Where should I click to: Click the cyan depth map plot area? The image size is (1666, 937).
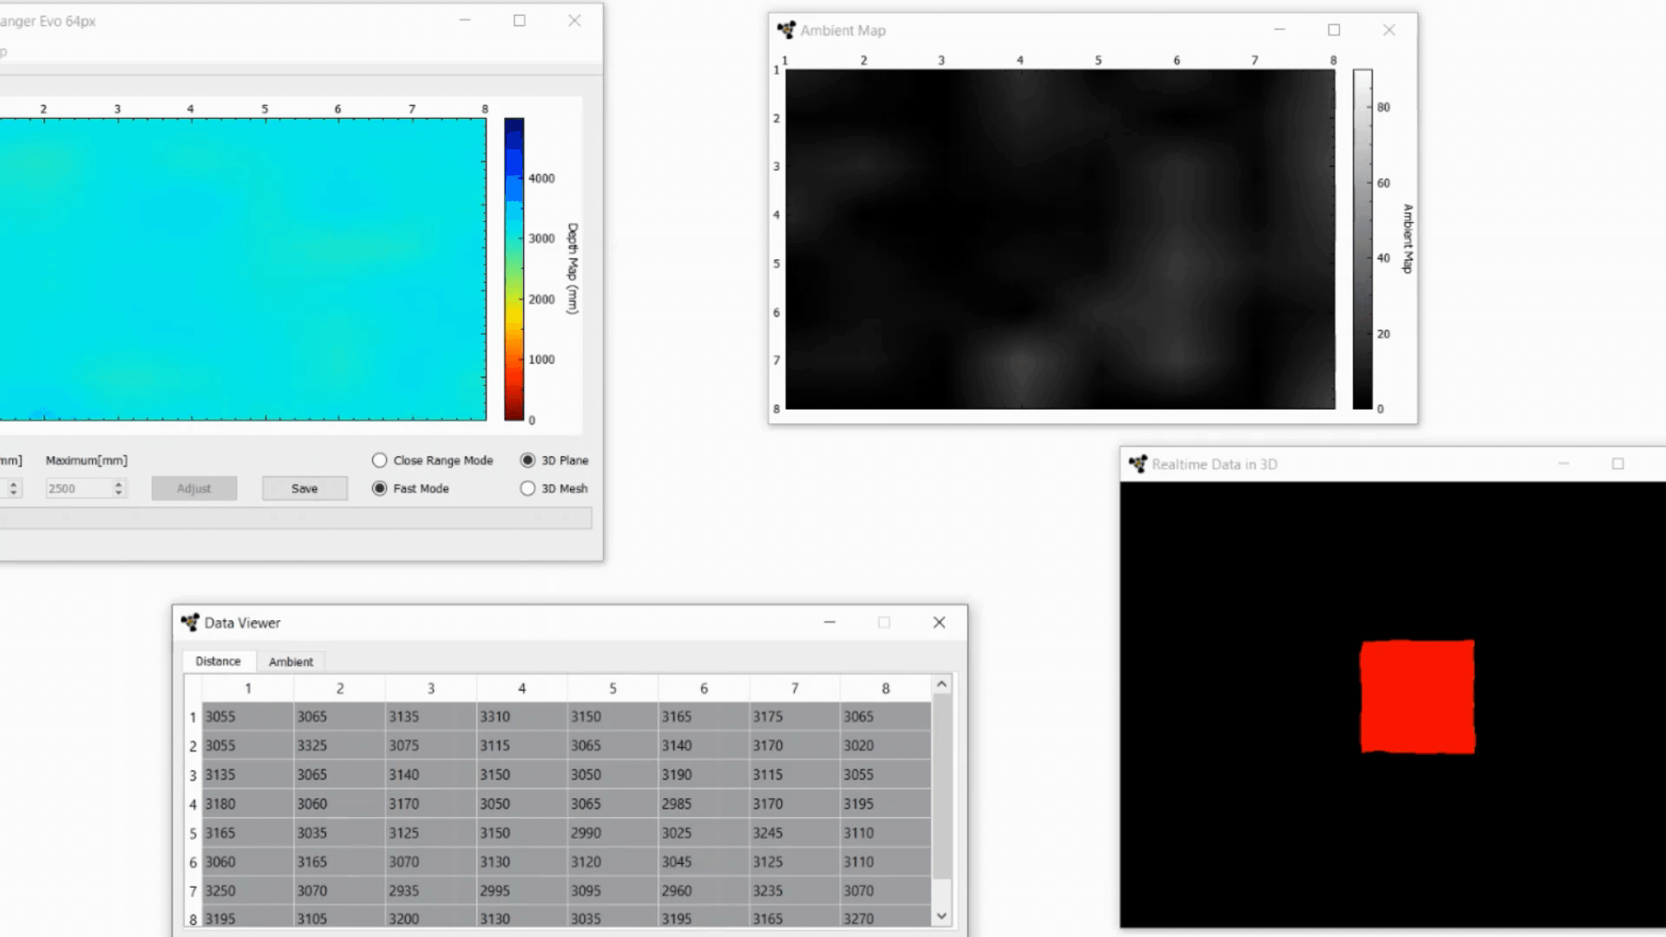tap(243, 270)
